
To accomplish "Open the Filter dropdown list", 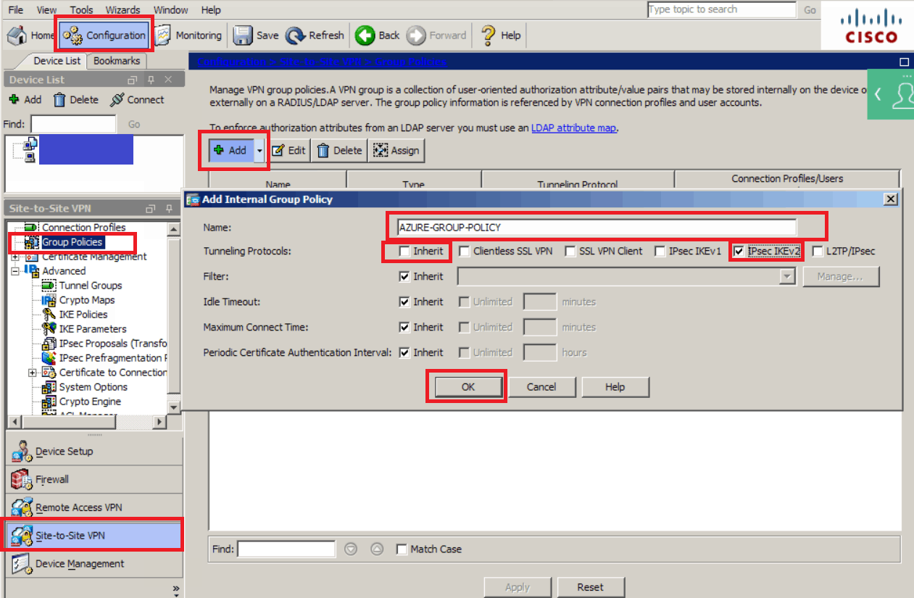I will point(787,276).
